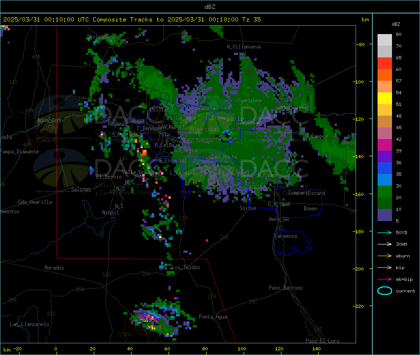Viewport: 420px width, 355px height.
Task: Click the isolated magenta pixel west of Carmensa
Action: 207,240
